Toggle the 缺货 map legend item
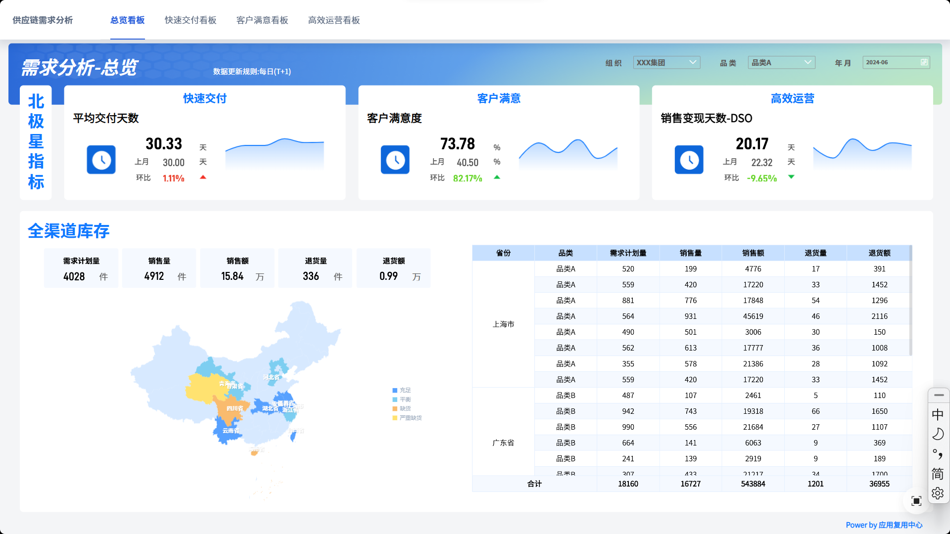 (402, 408)
